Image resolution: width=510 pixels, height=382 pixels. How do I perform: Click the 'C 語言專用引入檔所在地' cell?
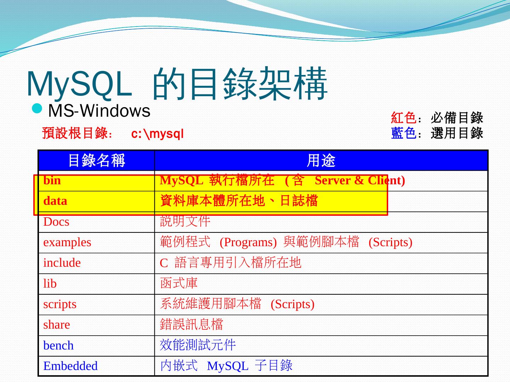tap(321, 263)
